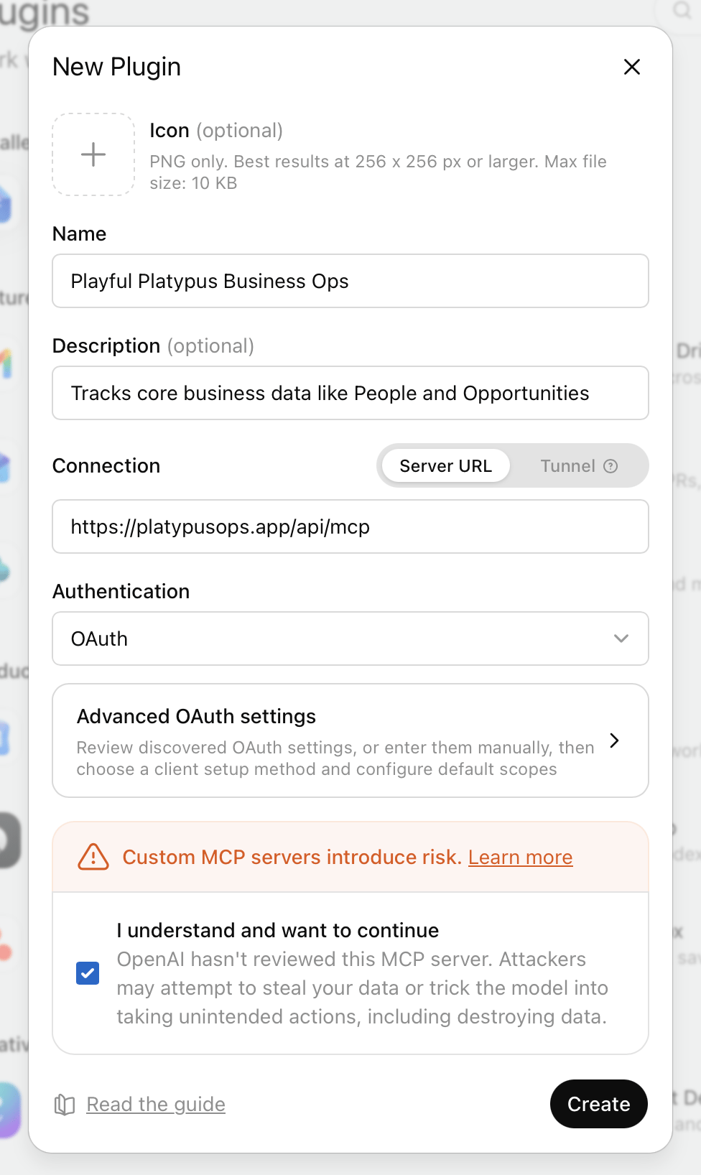Click the warning triangle icon
This screenshot has width=701, height=1175.
pos(93,857)
